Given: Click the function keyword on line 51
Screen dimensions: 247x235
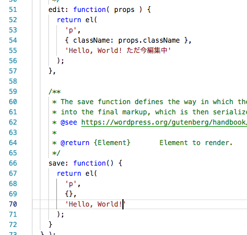Looking at the screenshot, I should [x=89, y=10].
